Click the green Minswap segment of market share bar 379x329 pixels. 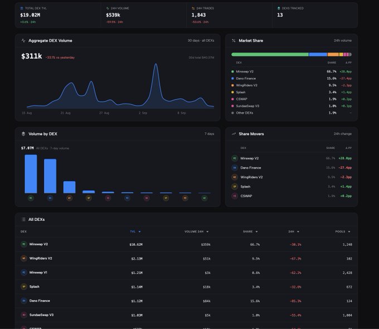(270, 55)
